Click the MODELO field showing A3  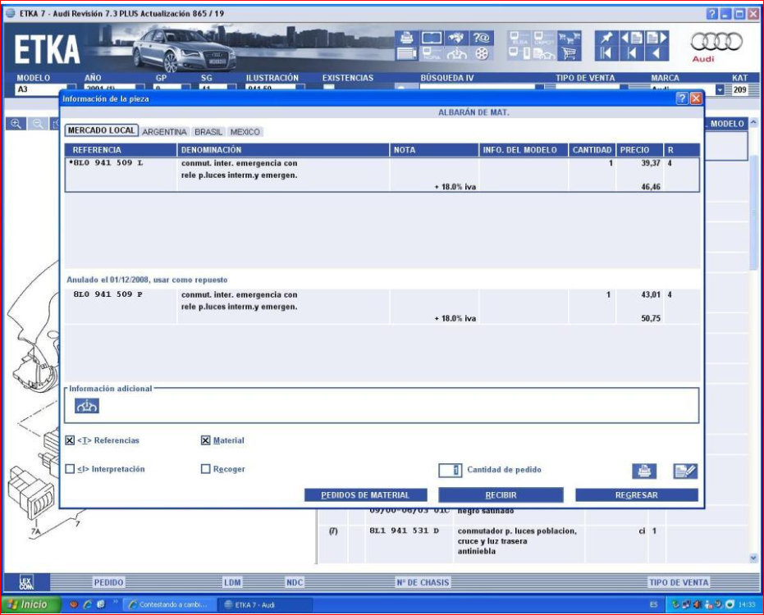click(41, 89)
